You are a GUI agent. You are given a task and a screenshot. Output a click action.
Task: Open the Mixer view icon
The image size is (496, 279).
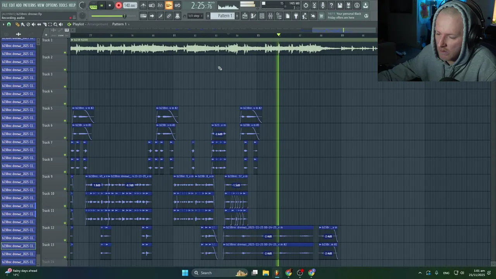click(270, 16)
